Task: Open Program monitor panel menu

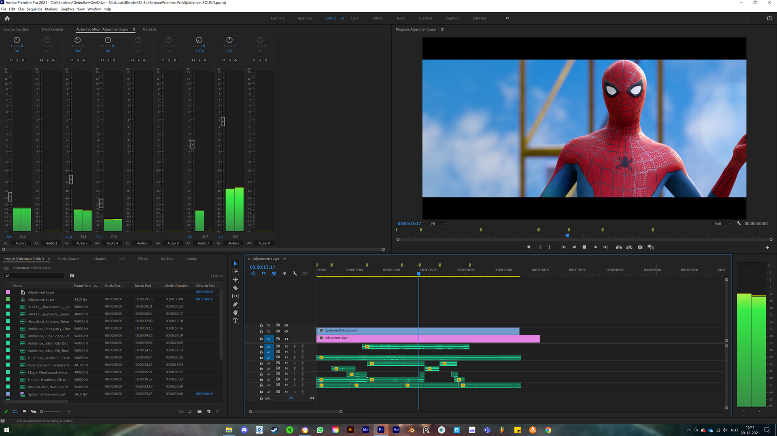Action: pos(442,30)
